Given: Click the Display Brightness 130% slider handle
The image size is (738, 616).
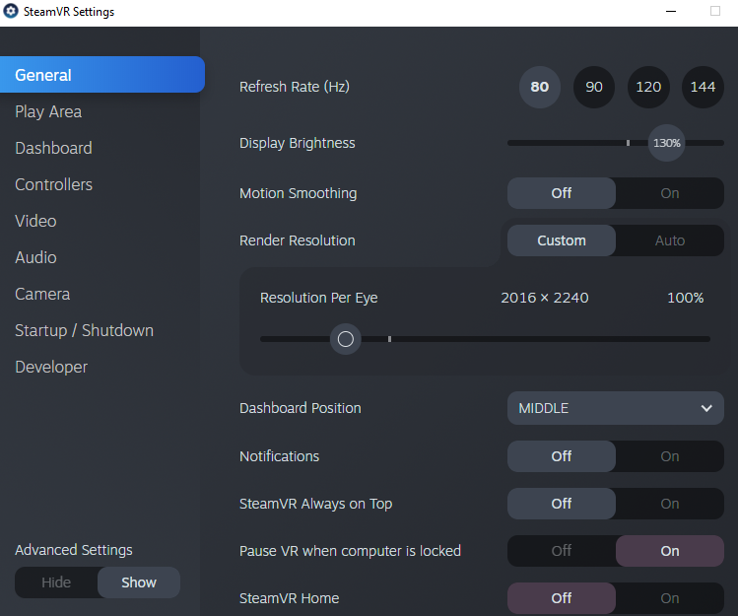Looking at the screenshot, I should click(666, 143).
